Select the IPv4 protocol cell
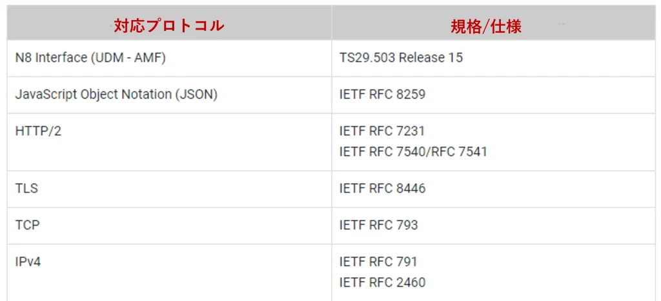The width and height of the screenshot is (661, 301). pos(169,273)
